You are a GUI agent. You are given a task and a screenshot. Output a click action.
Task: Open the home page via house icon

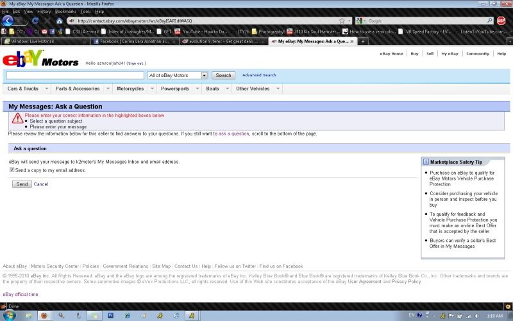(59, 21)
